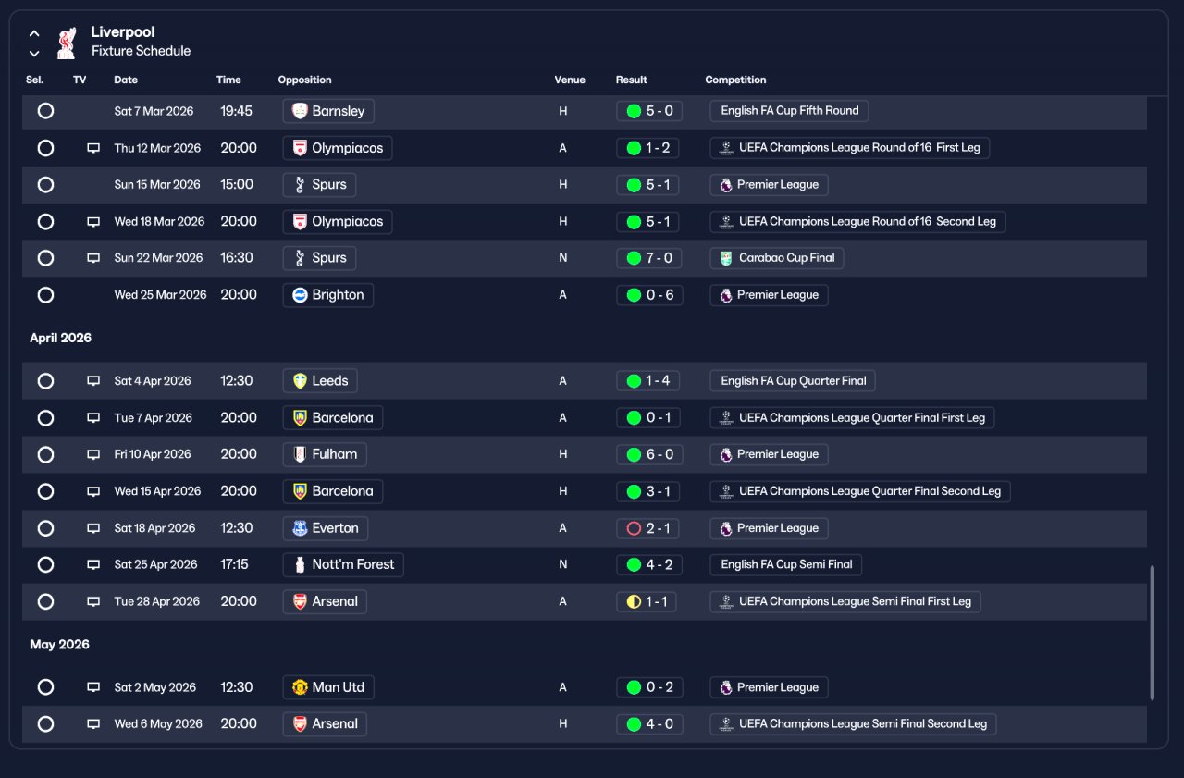Screen dimensions: 1184x778
Task: Click the Leeds club badge icon
Action: [300, 381]
